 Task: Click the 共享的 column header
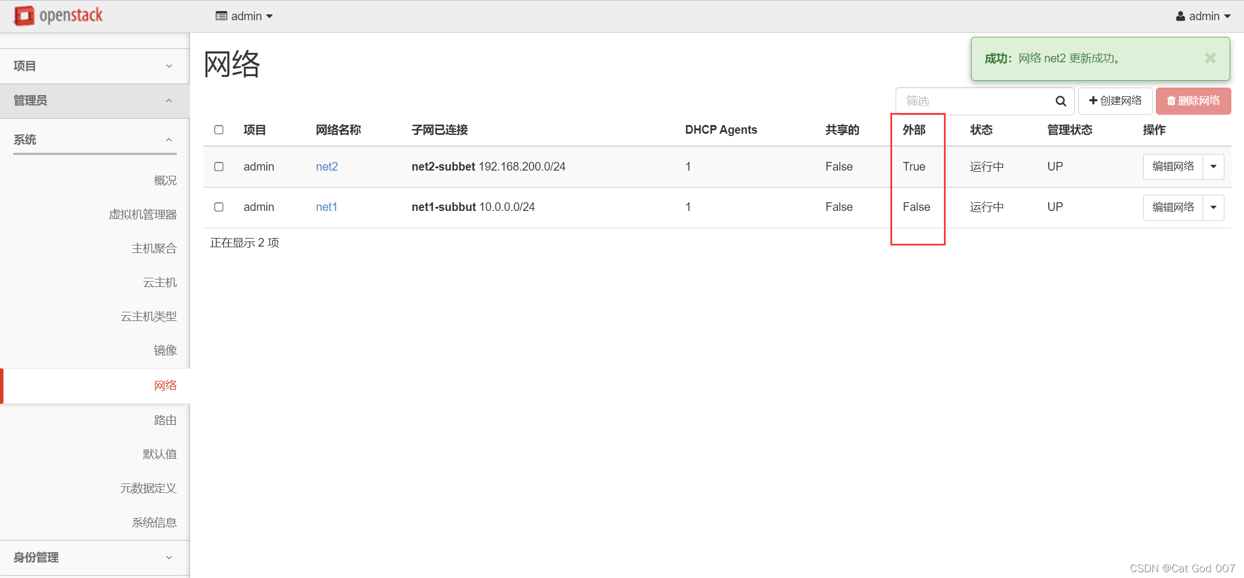pyautogui.click(x=842, y=130)
